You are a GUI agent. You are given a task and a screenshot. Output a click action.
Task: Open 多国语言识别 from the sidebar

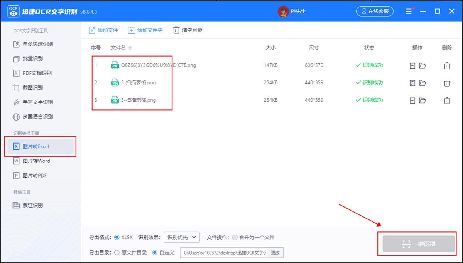[37, 117]
